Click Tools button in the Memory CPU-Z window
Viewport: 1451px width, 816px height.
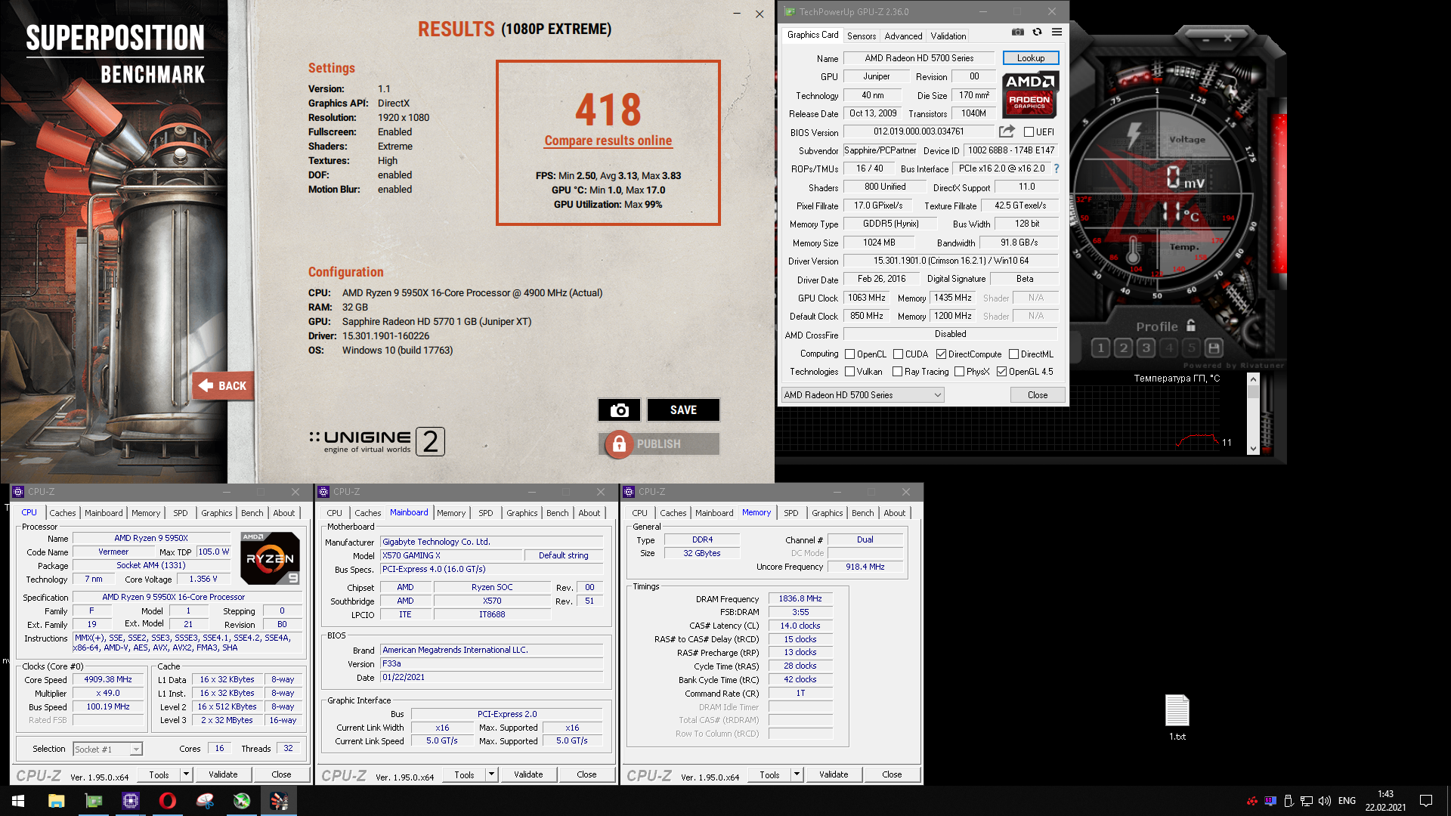(769, 774)
